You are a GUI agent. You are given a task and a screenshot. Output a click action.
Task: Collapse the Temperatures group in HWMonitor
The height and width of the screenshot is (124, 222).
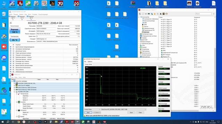point(17,94)
